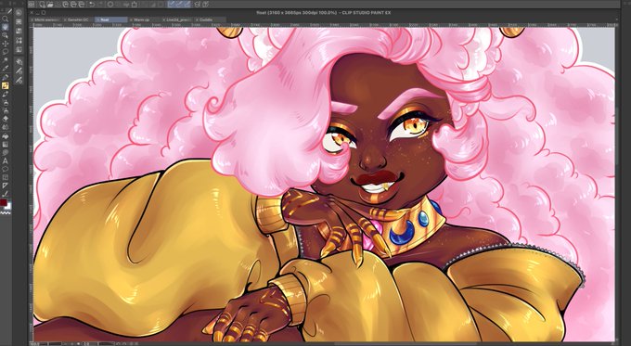Click the Clear circle icon in command bar
Screen dimensions: 631x346
pos(110,5)
